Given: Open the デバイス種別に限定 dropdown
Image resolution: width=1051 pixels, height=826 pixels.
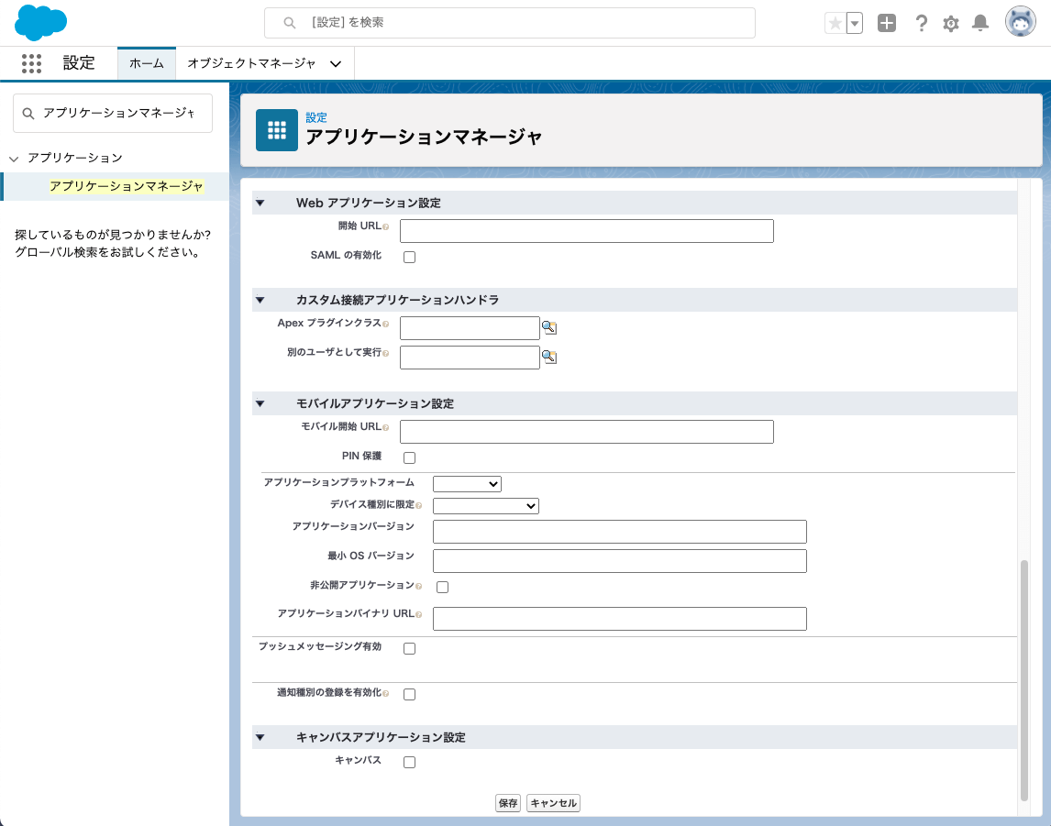Looking at the screenshot, I should tap(485, 506).
